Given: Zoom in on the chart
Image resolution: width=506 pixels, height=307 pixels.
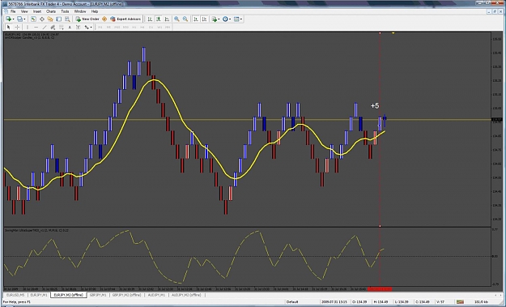Looking at the screenshot, I should click(x=176, y=19).
